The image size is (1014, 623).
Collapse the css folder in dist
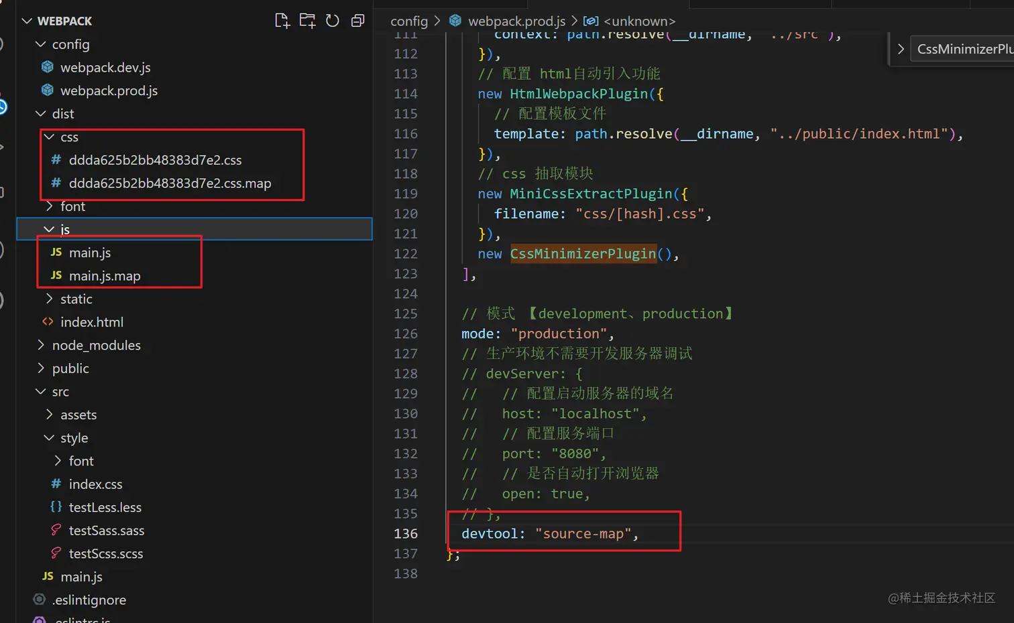tap(49, 137)
